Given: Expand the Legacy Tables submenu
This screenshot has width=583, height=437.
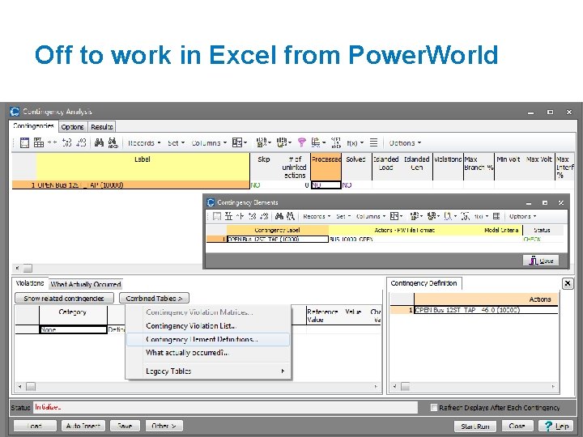Looking at the screenshot, I should [208, 371].
